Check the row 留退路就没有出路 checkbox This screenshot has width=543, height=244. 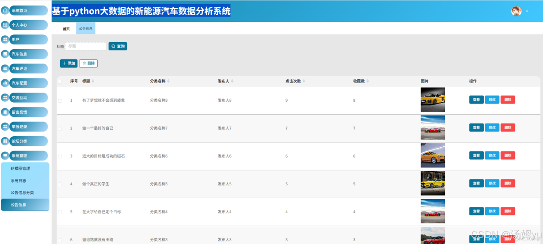pos(60,240)
